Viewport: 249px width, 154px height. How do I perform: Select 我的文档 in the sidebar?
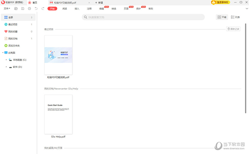(18, 38)
